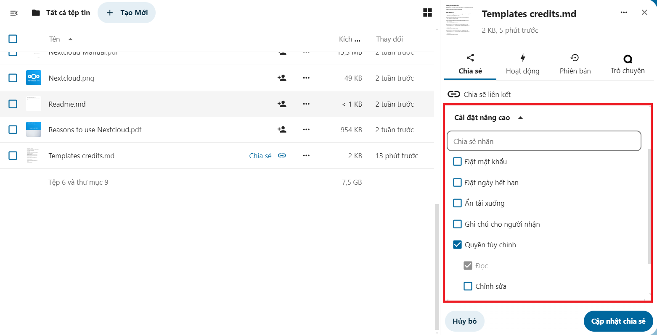The height and width of the screenshot is (335, 657).
Task: Focus the Chia sẻ nhãn input field
Action: [544, 141]
